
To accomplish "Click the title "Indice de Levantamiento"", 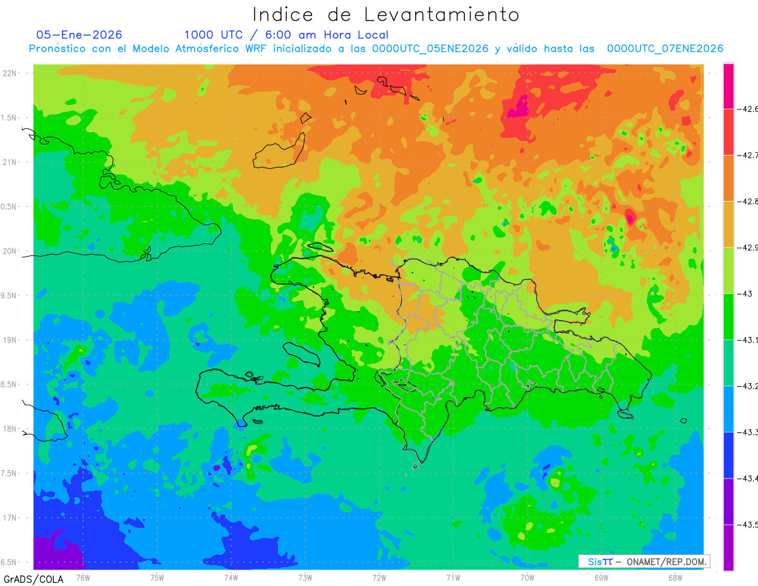I will click(x=385, y=14).
